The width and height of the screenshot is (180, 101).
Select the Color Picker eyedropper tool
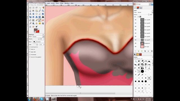(x=40, y=11)
